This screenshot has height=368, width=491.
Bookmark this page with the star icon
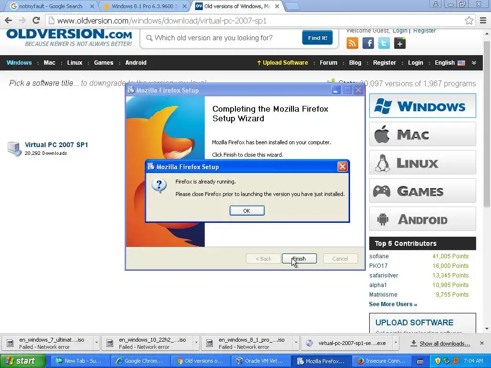469,21
